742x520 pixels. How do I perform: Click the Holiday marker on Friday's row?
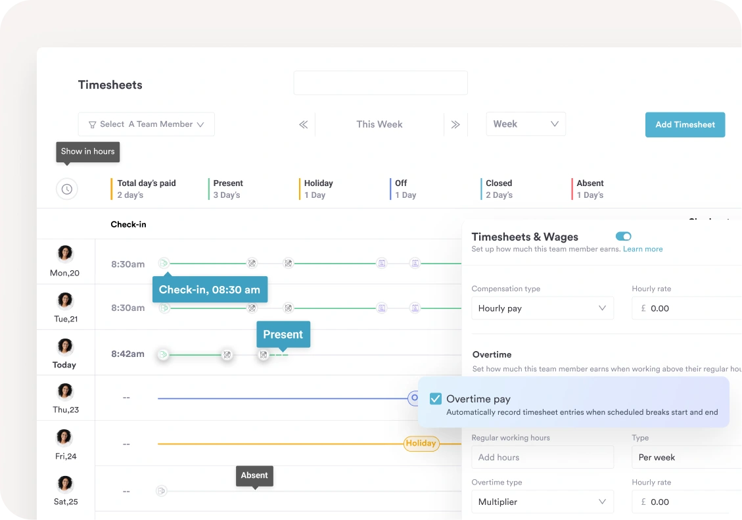pyautogui.click(x=421, y=444)
